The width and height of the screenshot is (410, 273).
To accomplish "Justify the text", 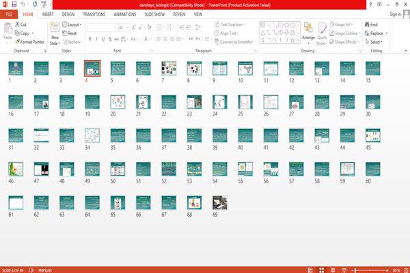I will coord(178,39).
